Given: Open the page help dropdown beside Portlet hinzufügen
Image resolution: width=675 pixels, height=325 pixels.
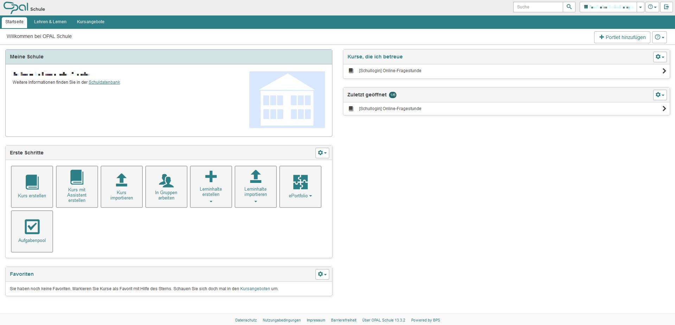Looking at the screenshot, I should point(660,37).
